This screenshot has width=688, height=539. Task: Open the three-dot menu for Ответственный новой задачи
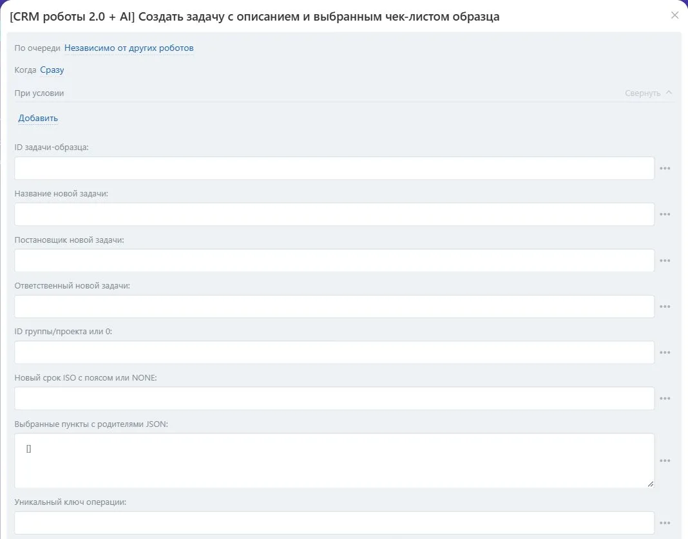pos(665,307)
